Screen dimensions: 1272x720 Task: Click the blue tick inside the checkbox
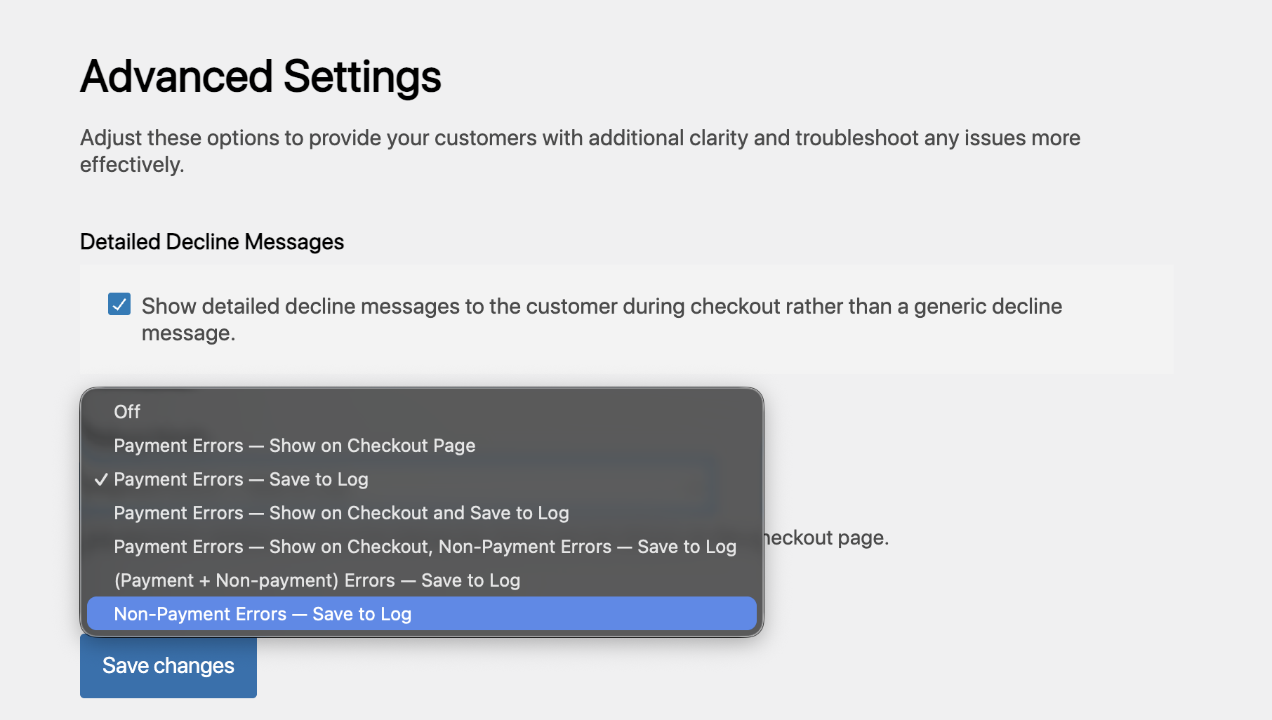pos(119,305)
